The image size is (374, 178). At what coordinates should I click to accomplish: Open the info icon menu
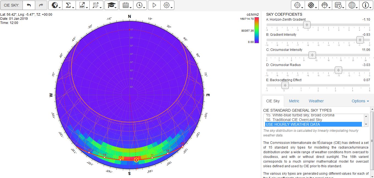click(366, 5)
